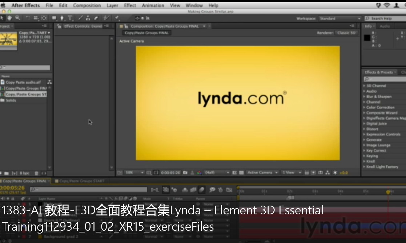This screenshot has height=243, width=406.
Task: Open the Active Camera view dropdown
Action: [262, 173]
